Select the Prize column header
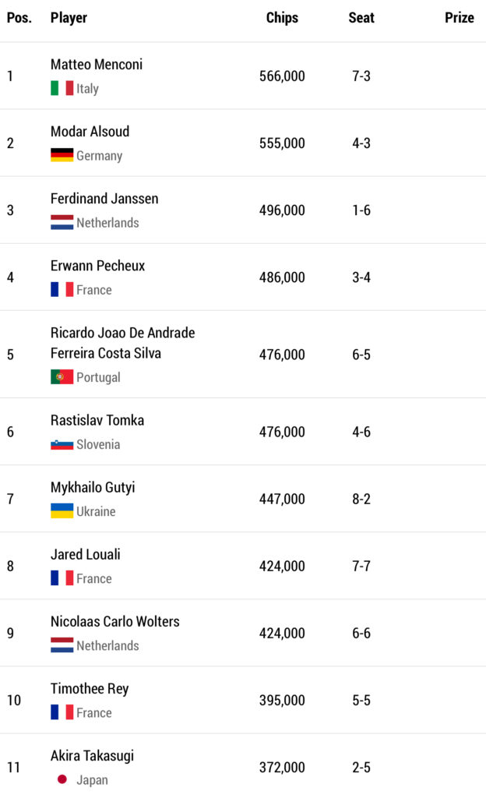 460,18
